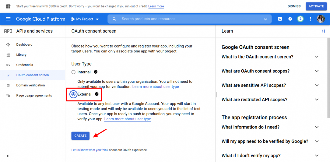330x162 pixels.
Task: Open the three-dot more options menu
Action: [310, 19]
